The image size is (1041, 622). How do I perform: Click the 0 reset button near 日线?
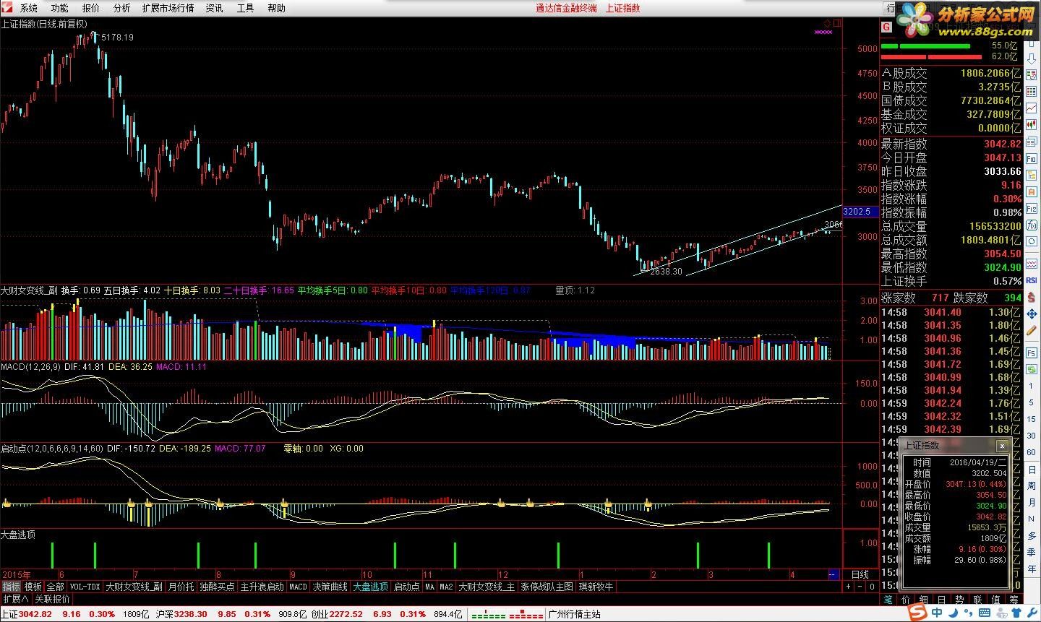pyautogui.click(x=872, y=587)
